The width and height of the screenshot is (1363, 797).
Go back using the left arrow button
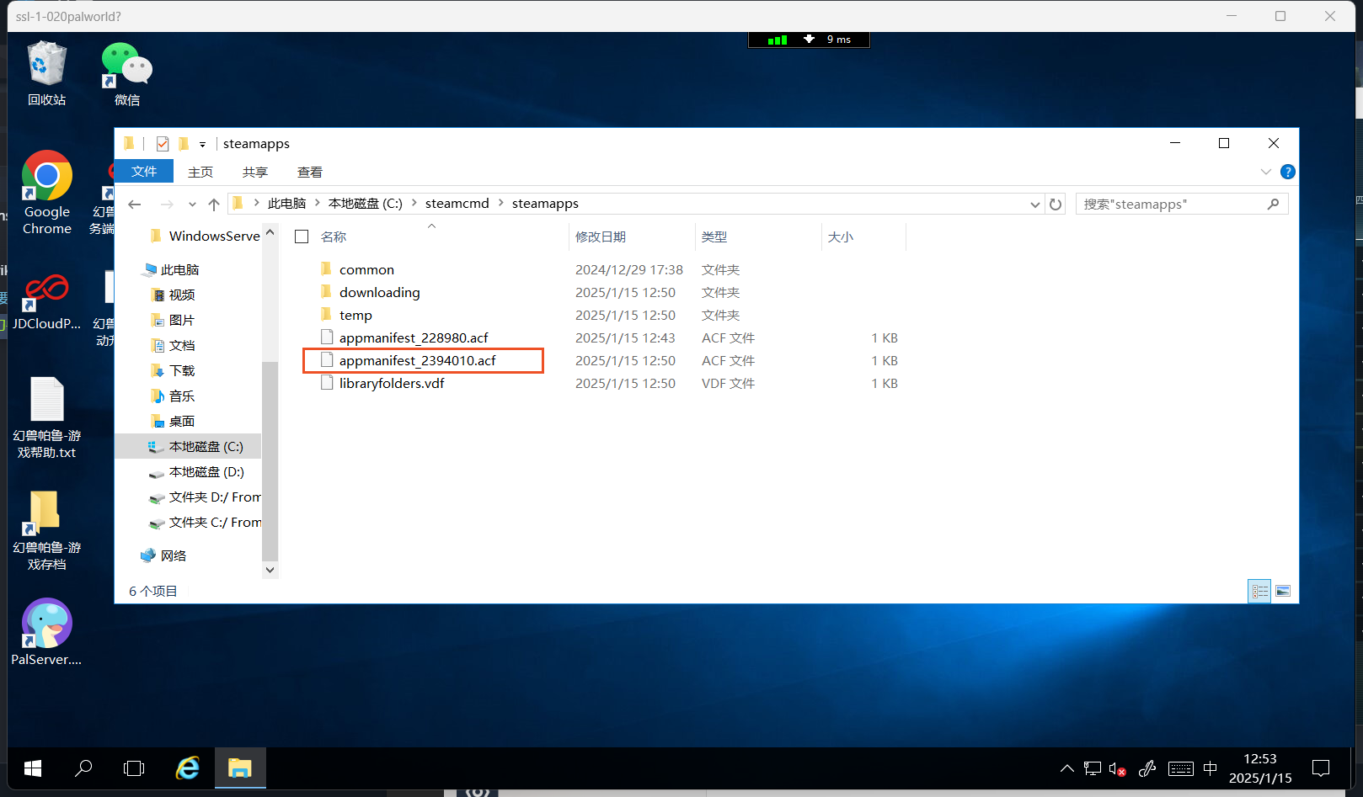tap(135, 204)
